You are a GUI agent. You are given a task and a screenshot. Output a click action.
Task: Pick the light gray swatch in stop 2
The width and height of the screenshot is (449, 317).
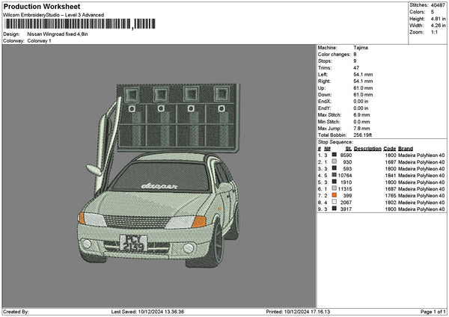334,161
